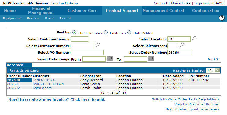The image size is (227, 115).
Task: Open the Rental submenu
Action: click(65, 19)
